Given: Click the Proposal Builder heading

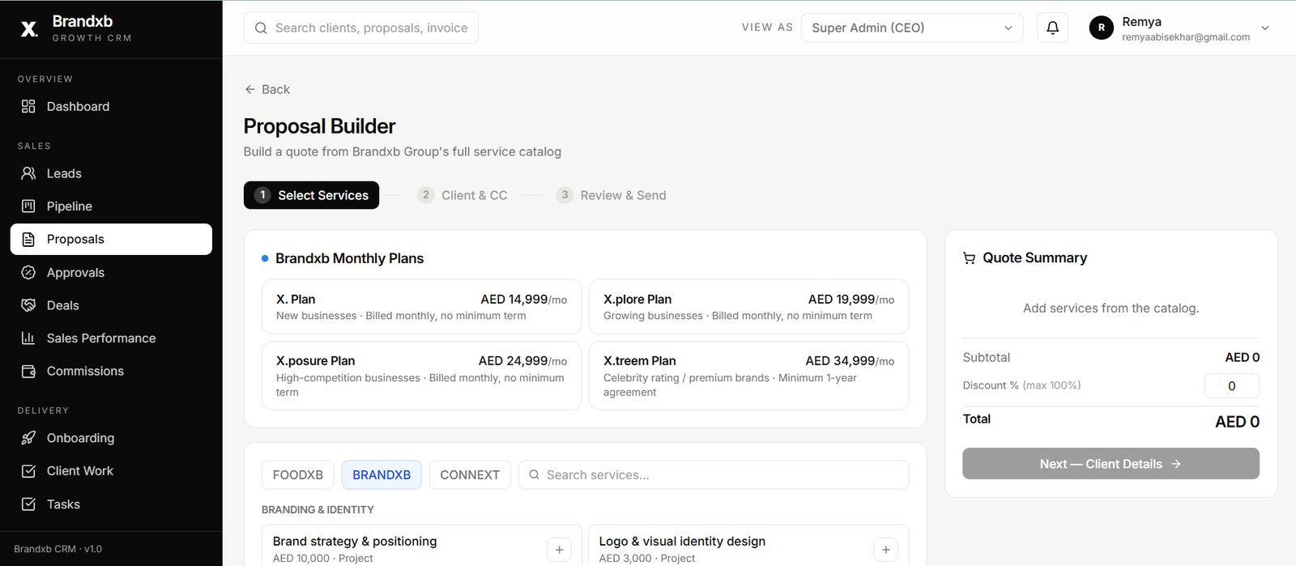Looking at the screenshot, I should [319, 126].
